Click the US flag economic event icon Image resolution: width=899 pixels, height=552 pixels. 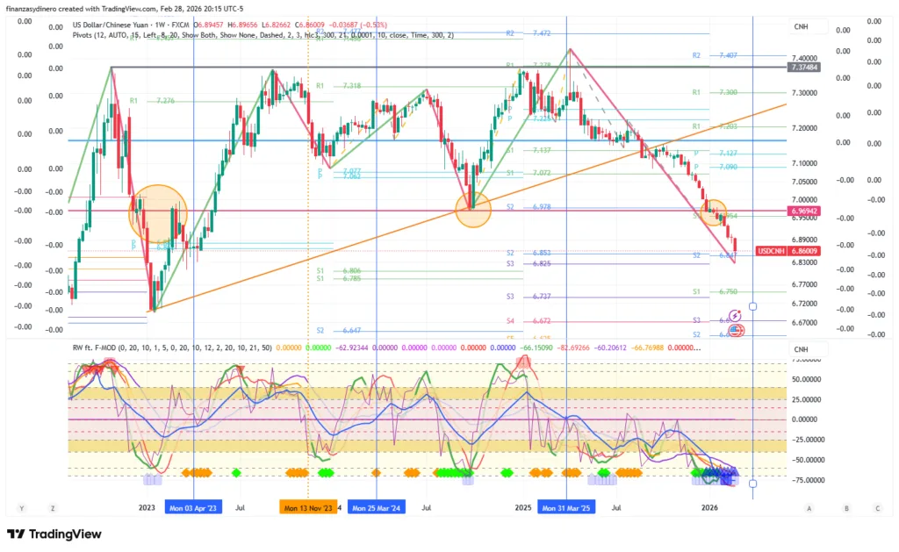pyautogui.click(x=737, y=331)
